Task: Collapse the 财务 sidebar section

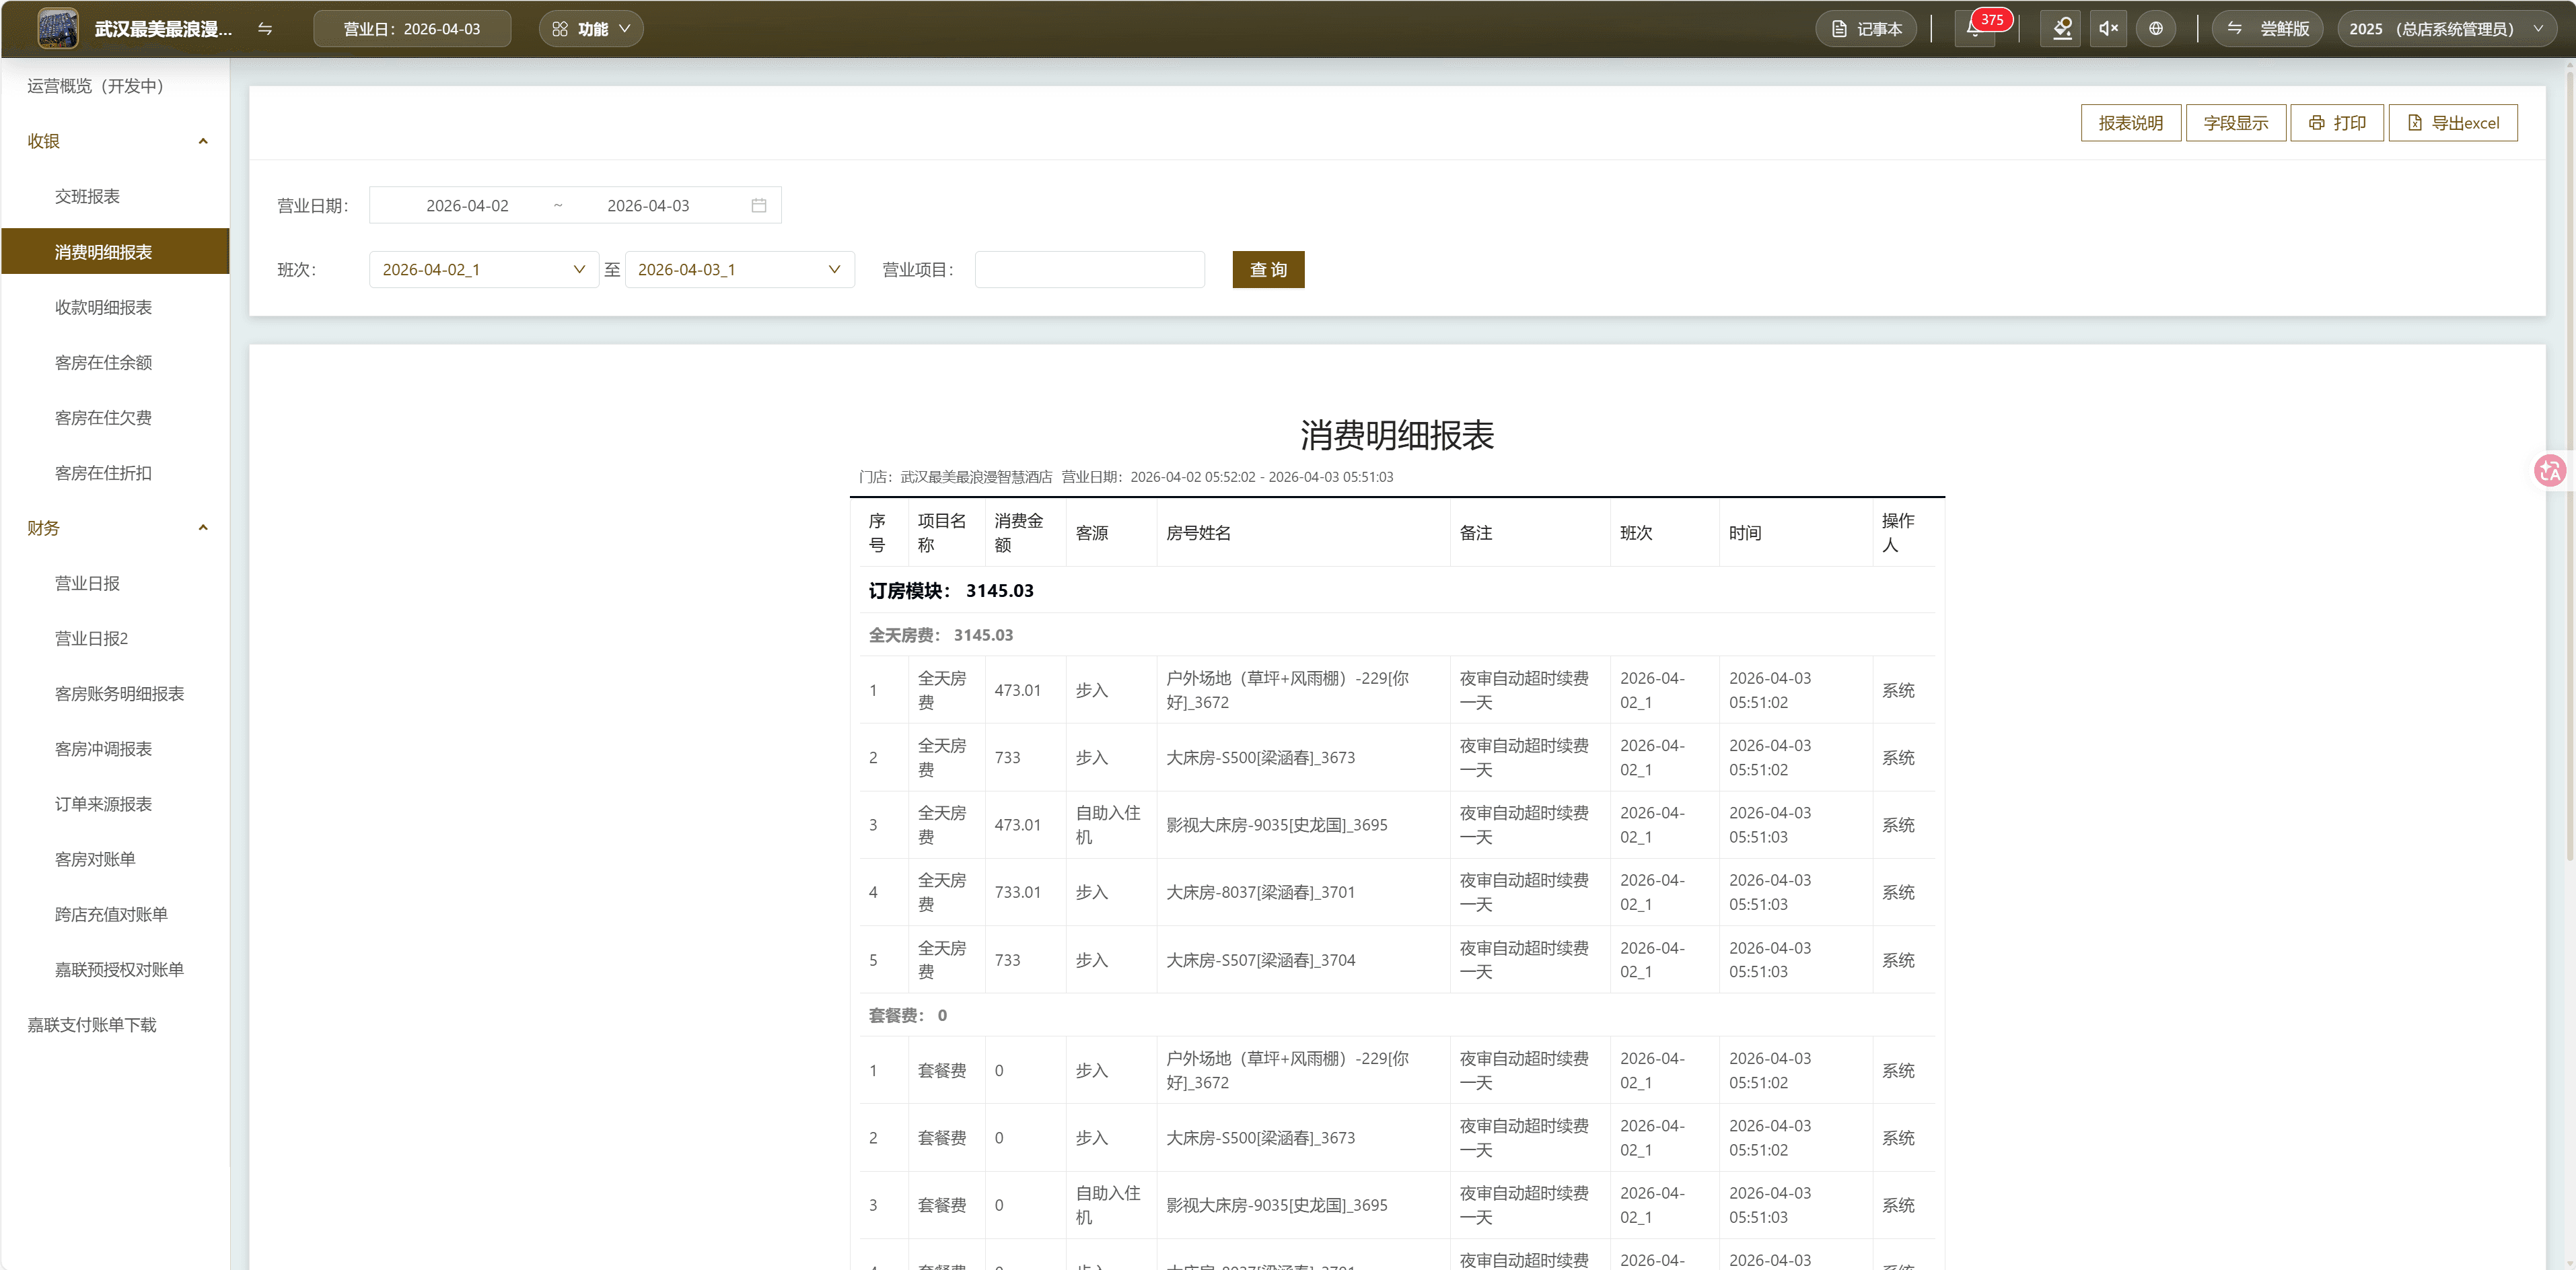Action: pos(203,527)
